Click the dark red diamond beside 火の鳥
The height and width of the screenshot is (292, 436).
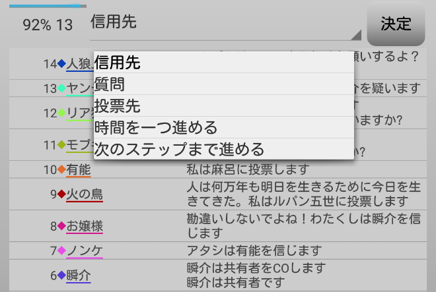click(x=61, y=194)
